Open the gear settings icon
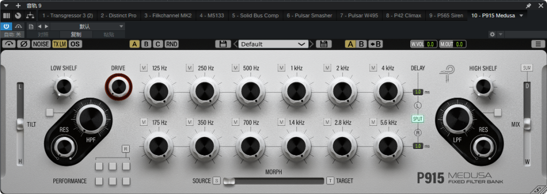 click(x=492, y=34)
